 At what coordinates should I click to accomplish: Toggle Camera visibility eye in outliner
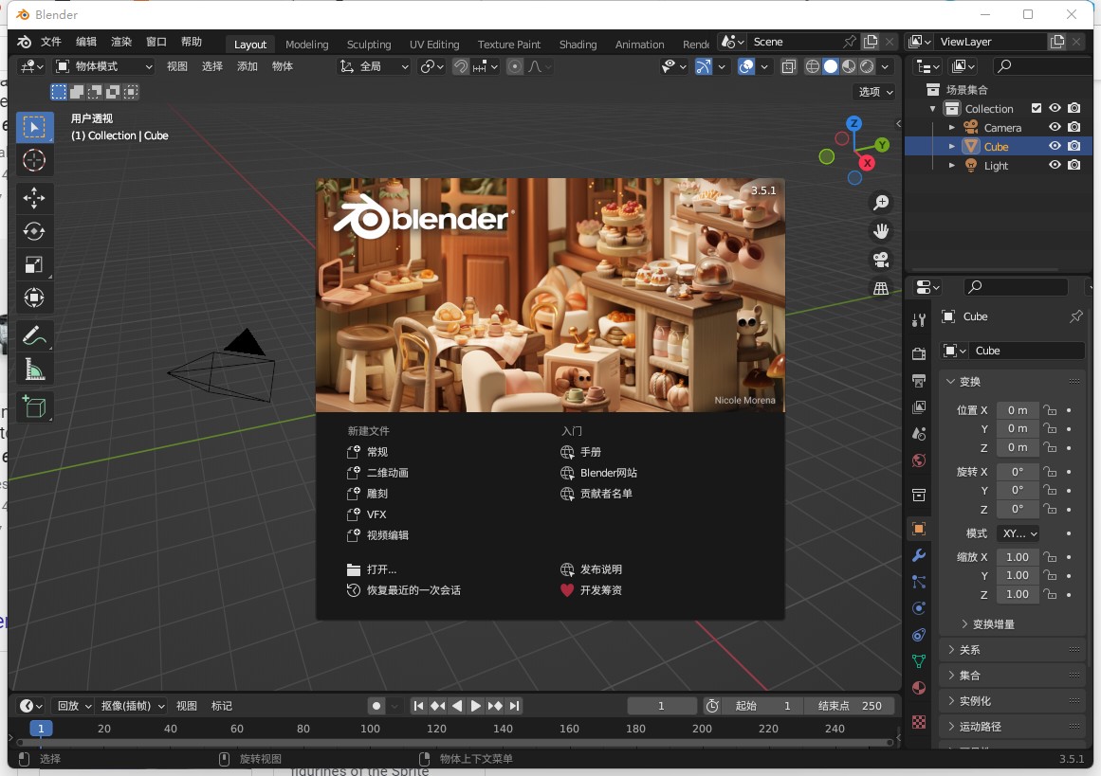1055,127
